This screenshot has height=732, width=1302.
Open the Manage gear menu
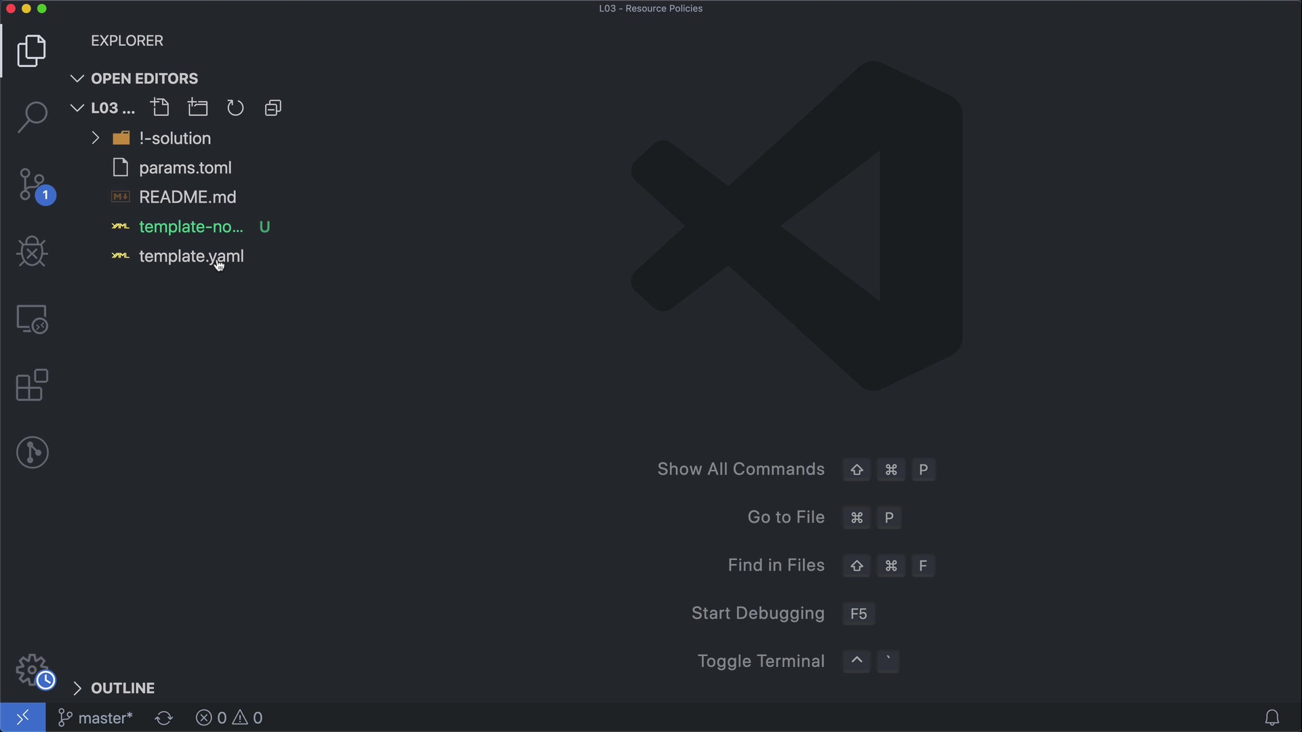pos(32,670)
